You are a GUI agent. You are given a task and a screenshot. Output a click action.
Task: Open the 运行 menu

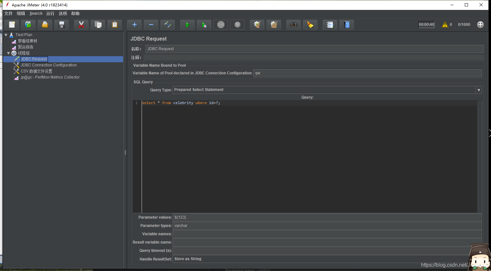(x=51, y=13)
